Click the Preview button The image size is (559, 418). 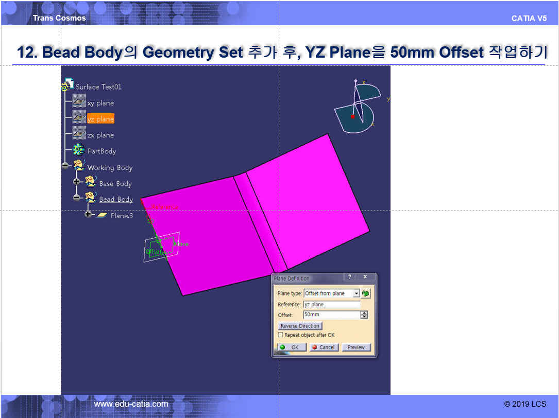point(356,347)
